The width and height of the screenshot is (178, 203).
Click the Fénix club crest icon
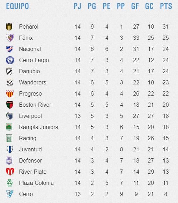[10, 38]
